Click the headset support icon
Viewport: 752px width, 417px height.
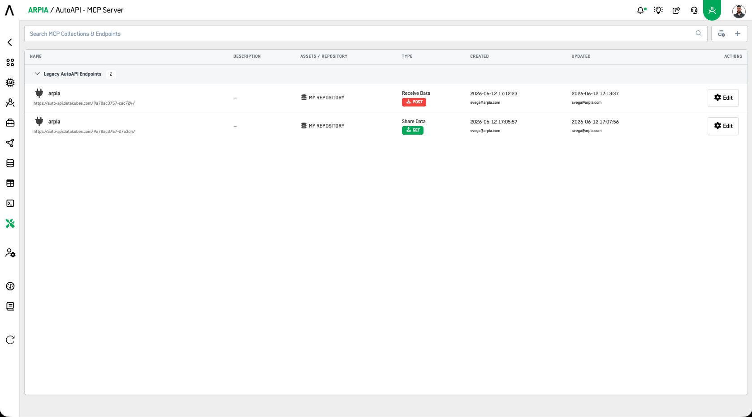(694, 10)
